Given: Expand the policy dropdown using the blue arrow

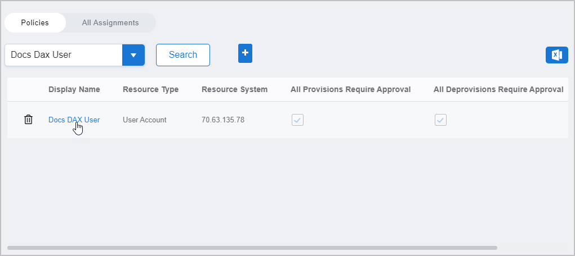Looking at the screenshot, I should (133, 55).
